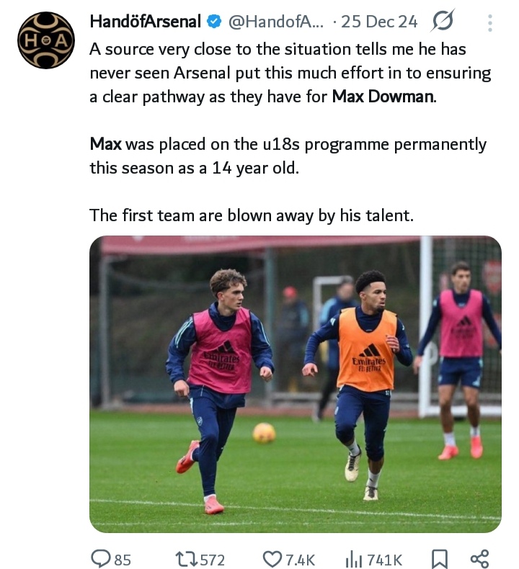The height and width of the screenshot is (569, 519).
Task: Open the HandöfArsenal display name
Action: point(145,22)
